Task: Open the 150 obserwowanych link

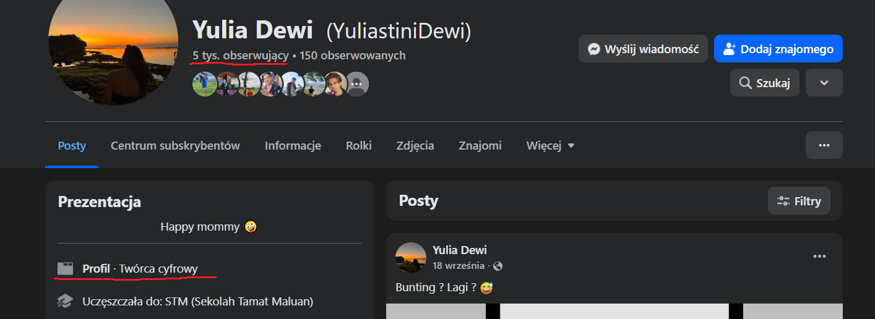Action: (353, 56)
